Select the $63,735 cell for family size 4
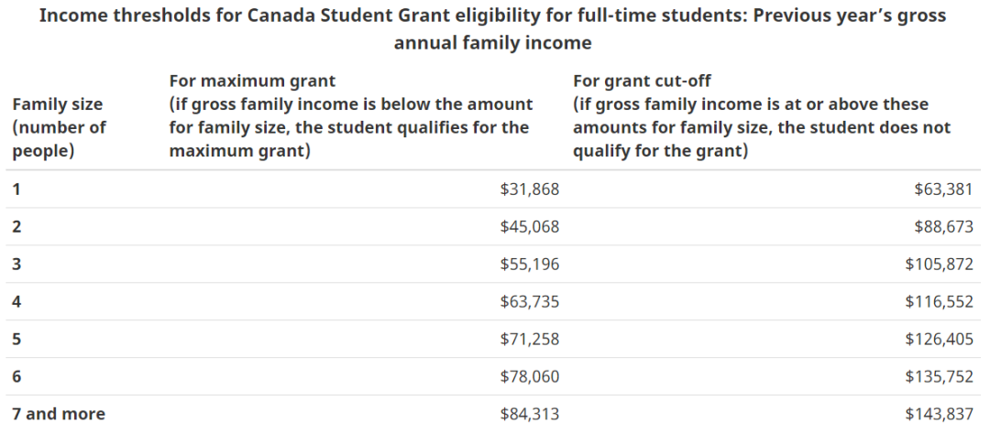Viewport: 990px width, 433px height. (x=529, y=302)
